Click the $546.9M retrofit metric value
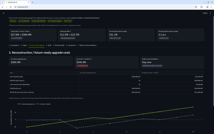Screen dimensions: 214x134 pyautogui.click(x=81, y=62)
